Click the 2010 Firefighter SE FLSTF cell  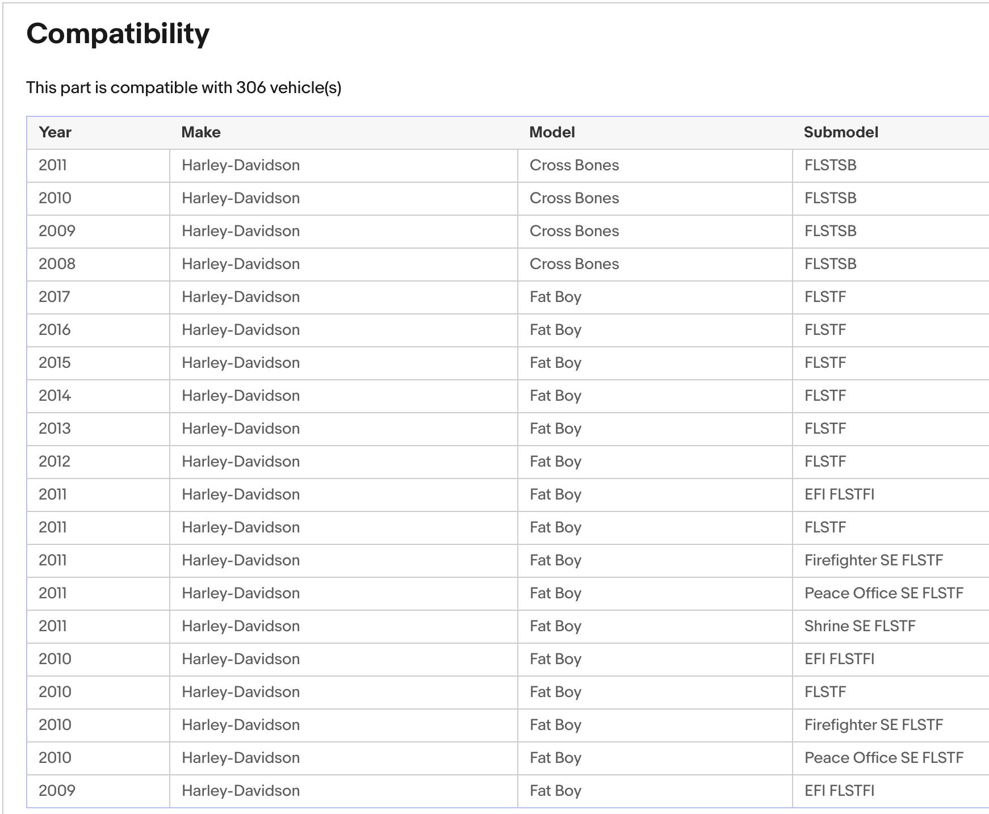pos(873,725)
